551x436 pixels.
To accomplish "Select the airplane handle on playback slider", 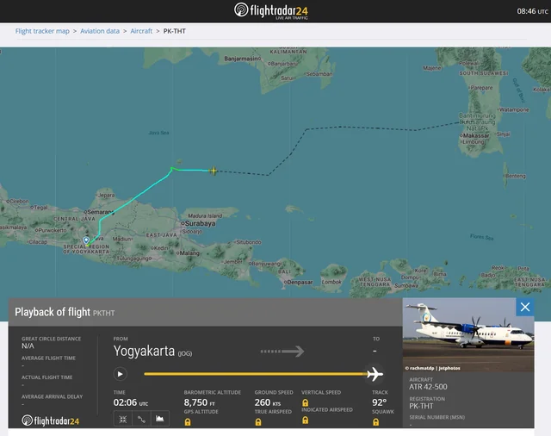I will [375, 374].
